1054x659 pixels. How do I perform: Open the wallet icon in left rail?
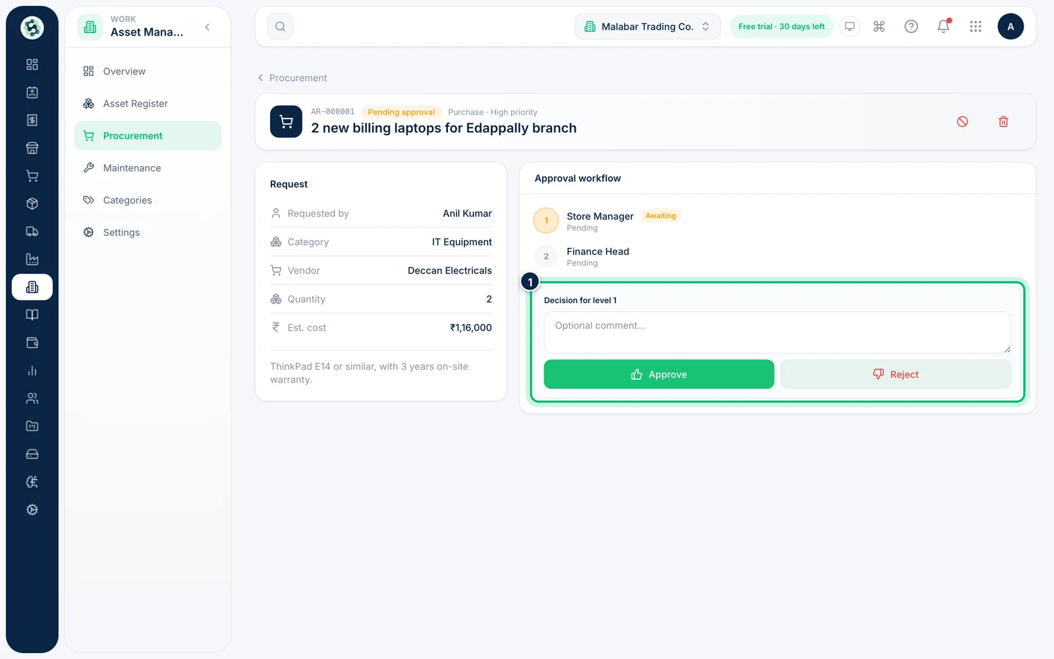click(x=32, y=343)
